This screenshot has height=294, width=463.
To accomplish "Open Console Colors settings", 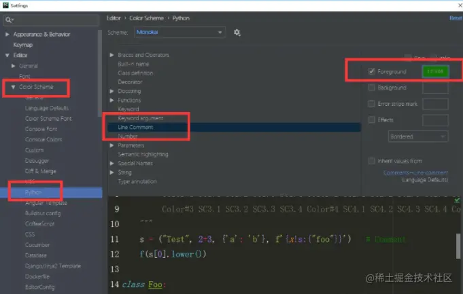I will pyautogui.click(x=44, y=139).
